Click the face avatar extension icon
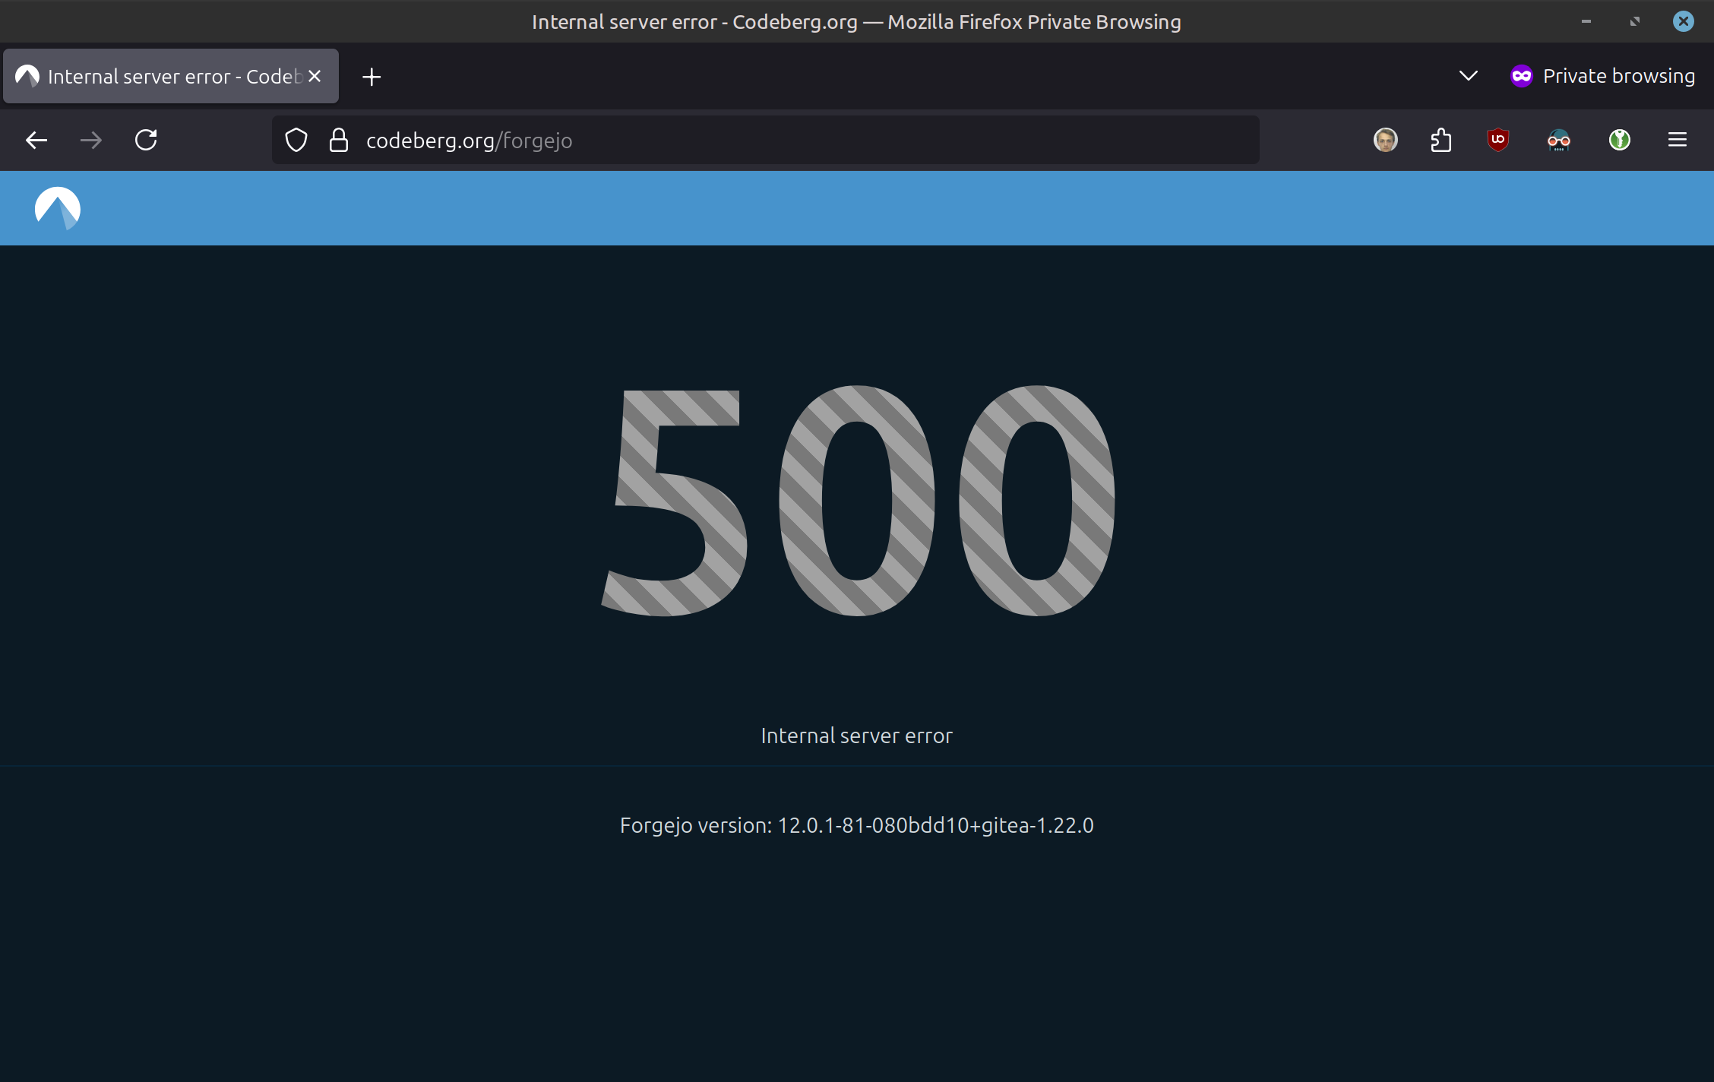This screenshot has width=1714, height=1082. pos(1385,140)
